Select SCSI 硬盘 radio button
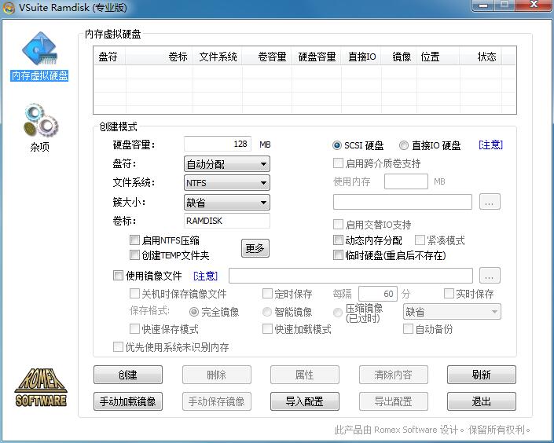The image size is (554, 443). tap(337, 145)
